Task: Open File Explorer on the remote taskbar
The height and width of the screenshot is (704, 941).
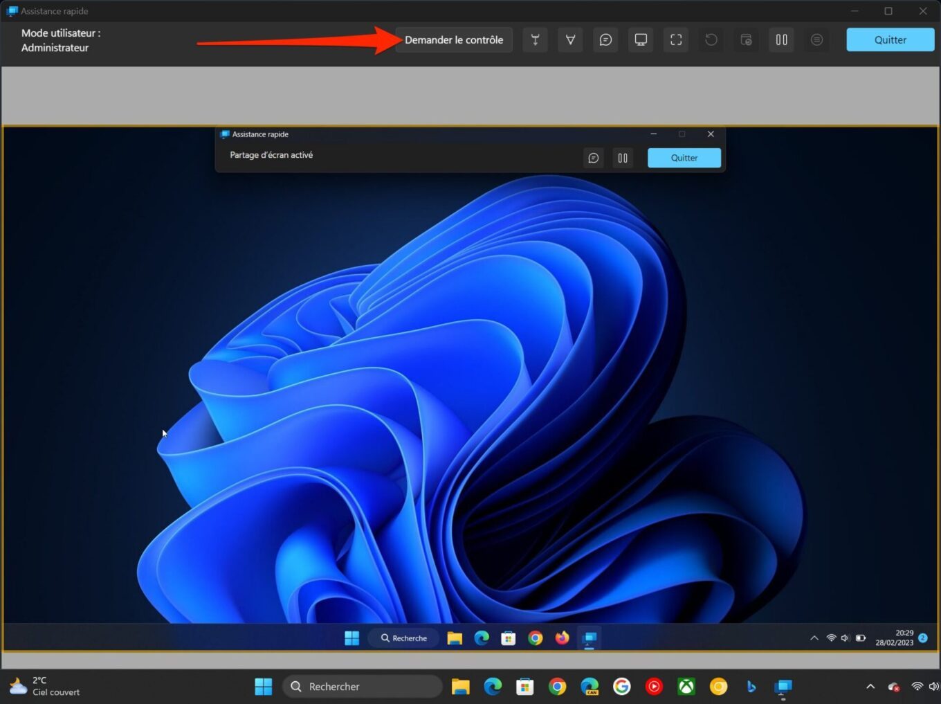Action: (455, 638)
